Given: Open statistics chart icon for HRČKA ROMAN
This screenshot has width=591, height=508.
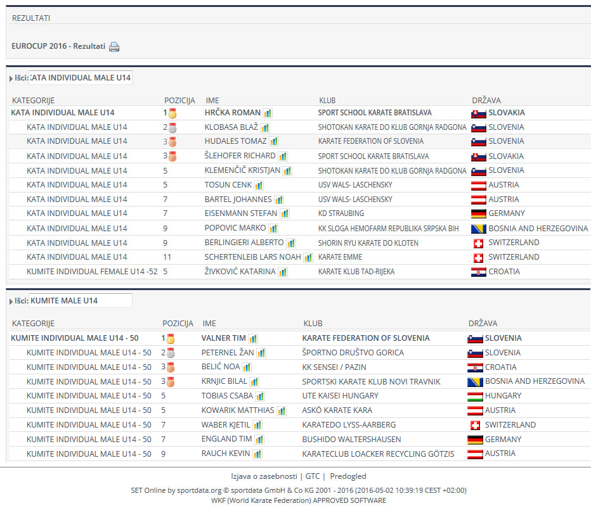Looking at the screenshot, I should click(268, 113).
